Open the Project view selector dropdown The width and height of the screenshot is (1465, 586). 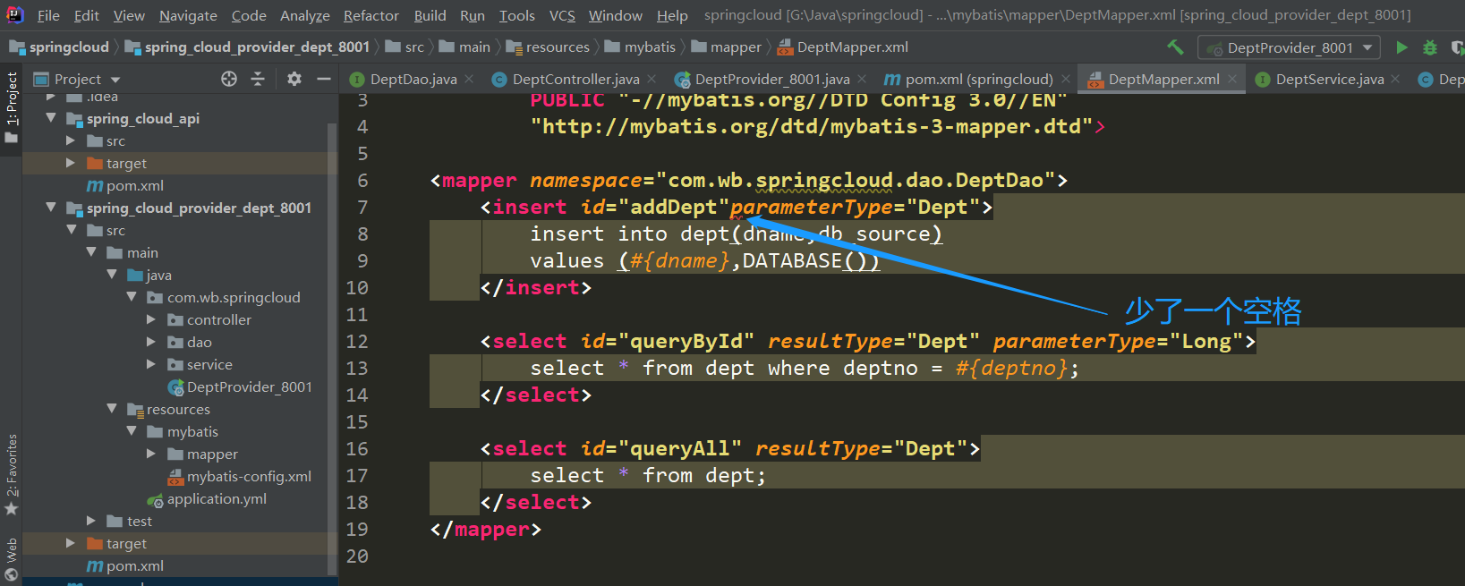[77, 79]
